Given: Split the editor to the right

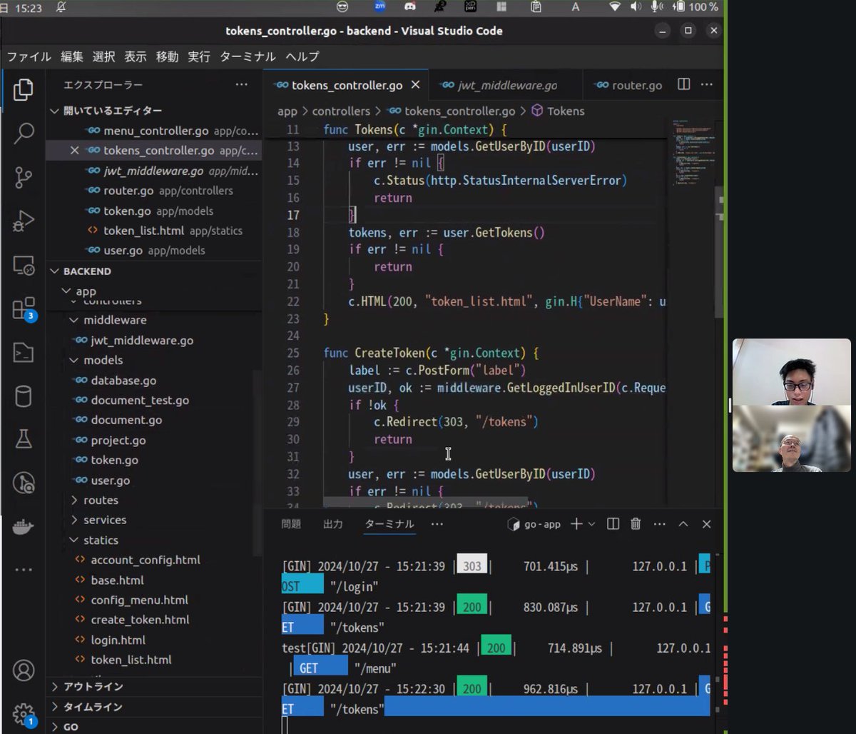Looking at the screenshot, I should click(x=683, y=84).
